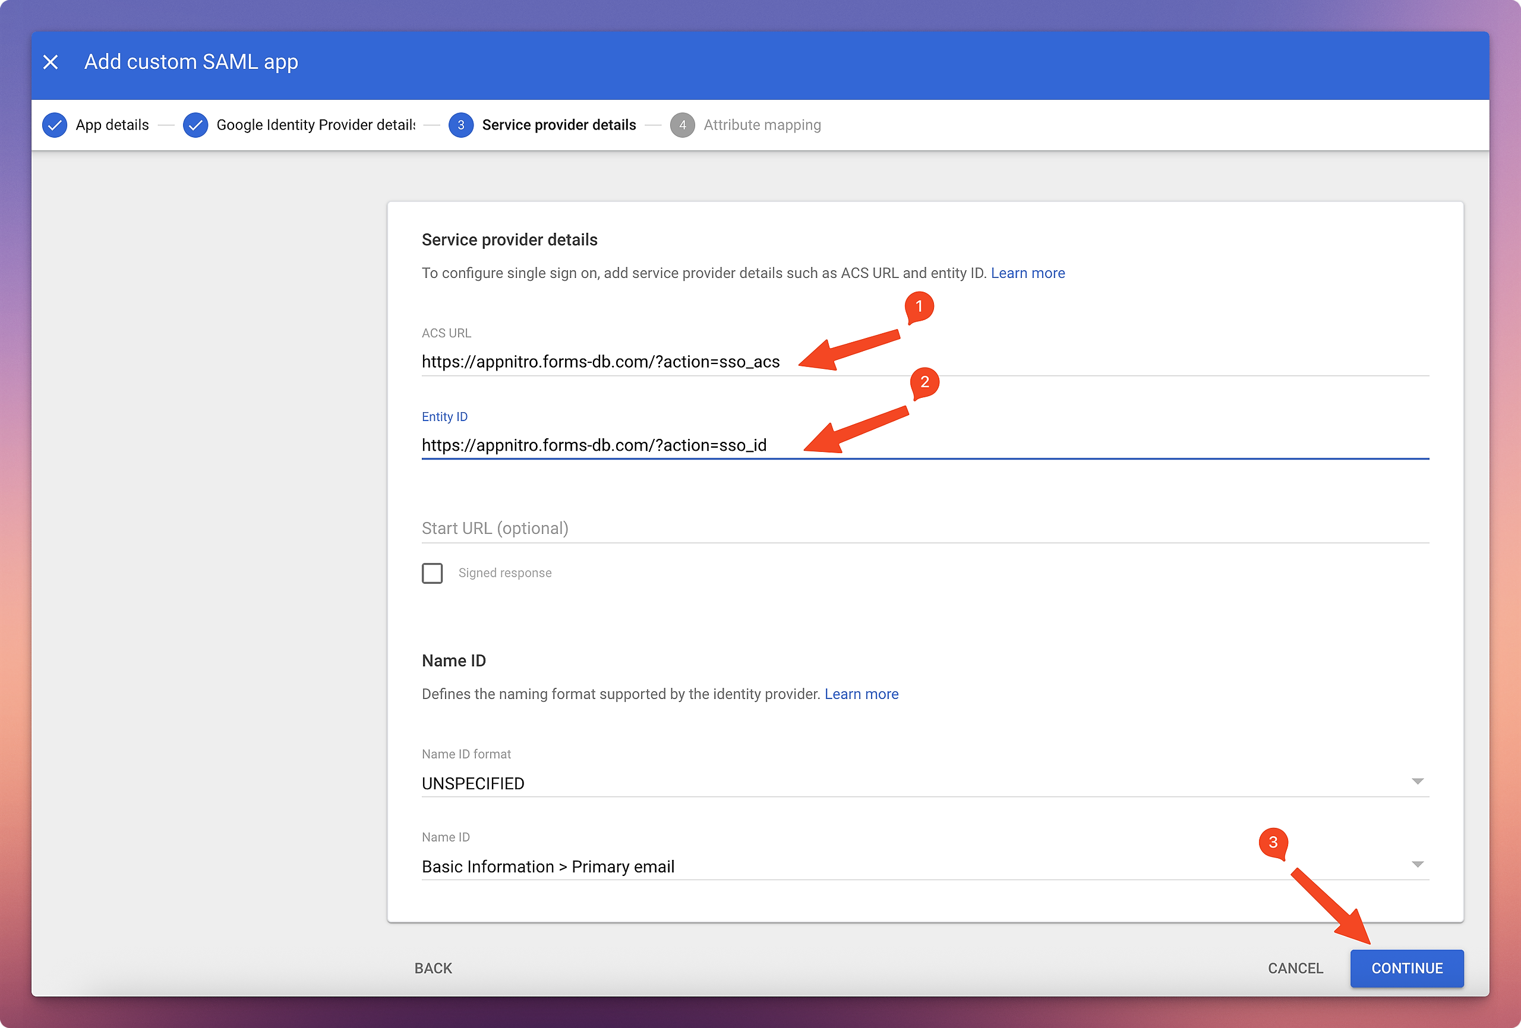1521x1028 pixels.
Task: Enable the Signed response checkbox
Action: (x=432, y=573)
